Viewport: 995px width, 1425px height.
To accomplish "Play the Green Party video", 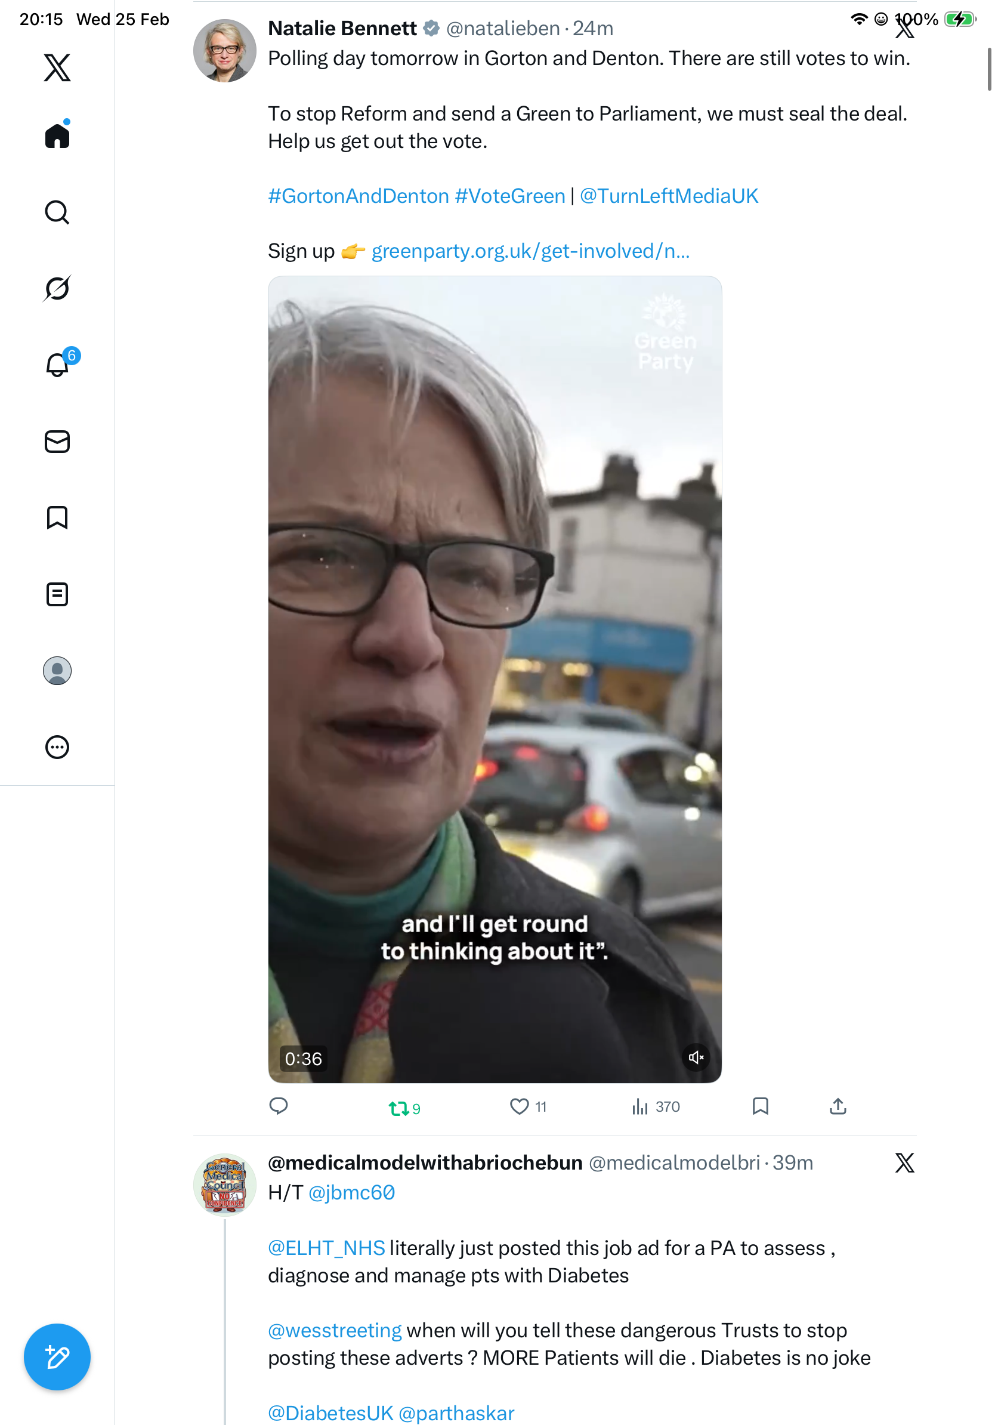I will click(495, 679).
